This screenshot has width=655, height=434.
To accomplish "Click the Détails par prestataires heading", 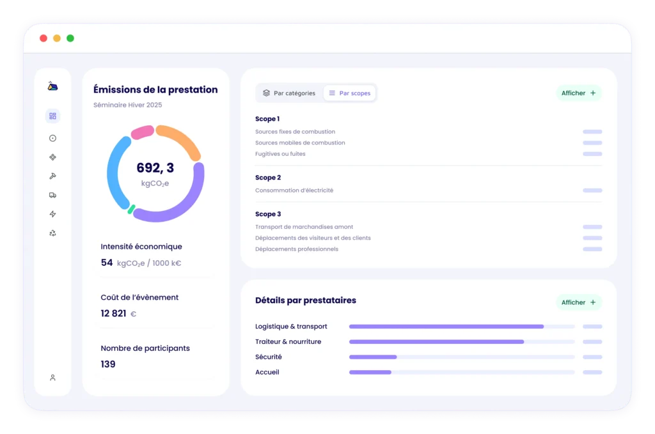I will [306, 300].
